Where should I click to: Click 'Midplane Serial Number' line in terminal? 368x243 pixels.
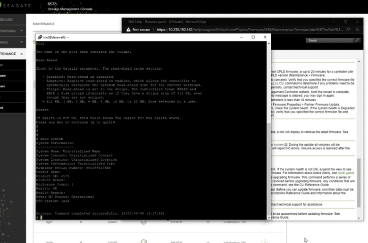tap(73, 168)
